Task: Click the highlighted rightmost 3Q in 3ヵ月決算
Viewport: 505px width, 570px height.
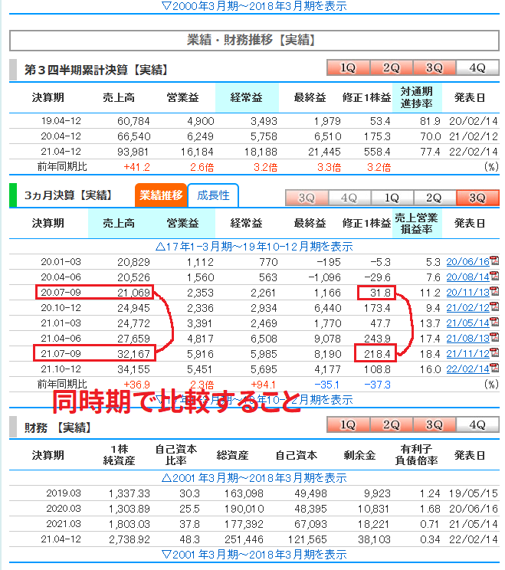Action: tap(477, 198)
